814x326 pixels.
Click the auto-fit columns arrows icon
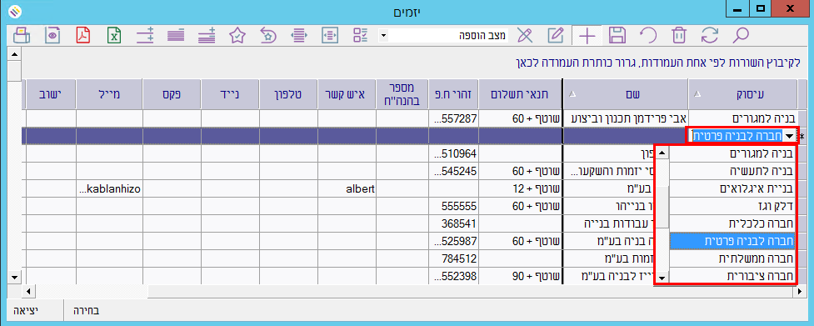point(298,35)
